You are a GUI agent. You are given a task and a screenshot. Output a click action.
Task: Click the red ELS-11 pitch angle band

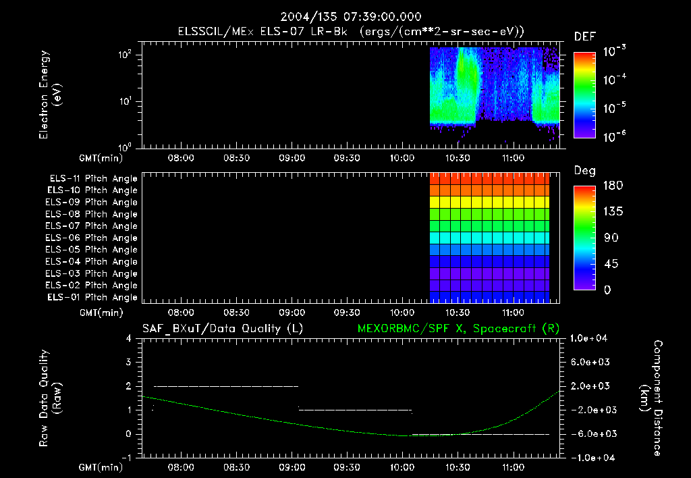[x=489, y=179]
